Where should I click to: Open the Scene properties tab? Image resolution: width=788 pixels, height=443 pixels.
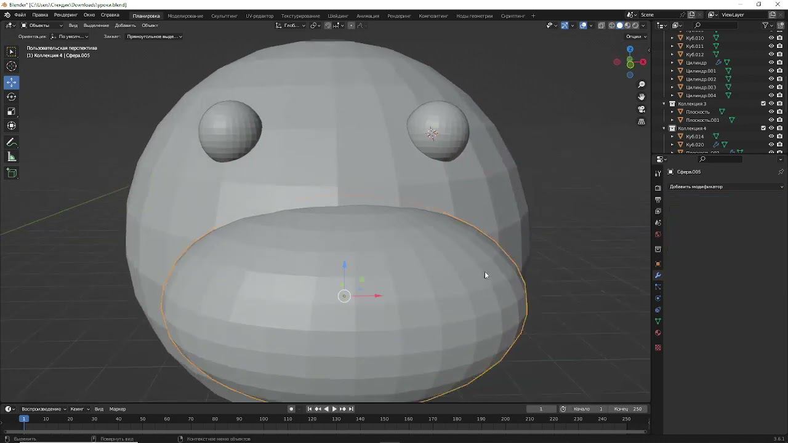click(x=658, y=223)
